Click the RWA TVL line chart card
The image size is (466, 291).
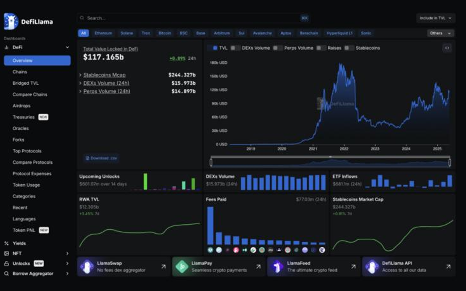click(139, 225)
